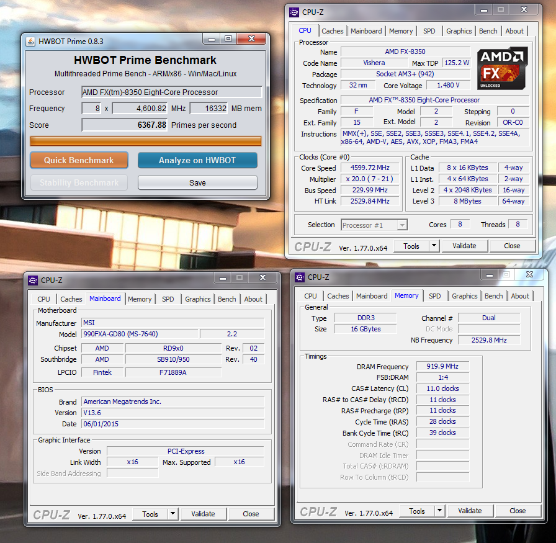Click Tools button in Mainboard window

click(150, 514)
